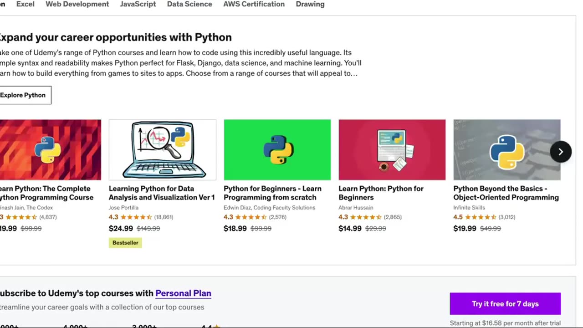Click the $24.99 price
The height and width of the screenshot is (328, 583).
121,229
